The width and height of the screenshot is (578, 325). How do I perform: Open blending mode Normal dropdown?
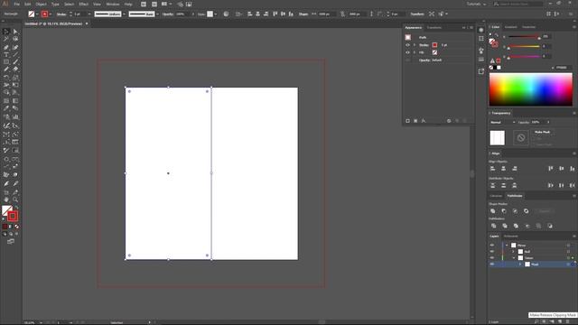[502, 122]
